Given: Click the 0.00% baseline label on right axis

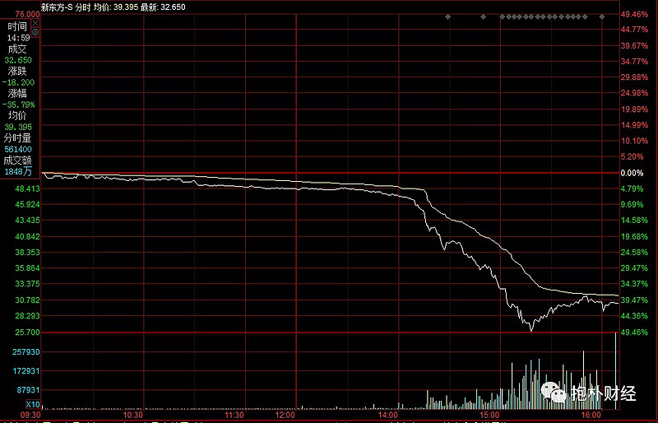Looking at the screenshot, I should click(x=632, y=174).
